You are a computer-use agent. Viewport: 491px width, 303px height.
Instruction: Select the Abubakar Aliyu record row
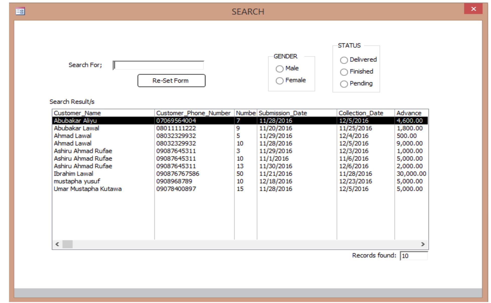click(100, 120)
